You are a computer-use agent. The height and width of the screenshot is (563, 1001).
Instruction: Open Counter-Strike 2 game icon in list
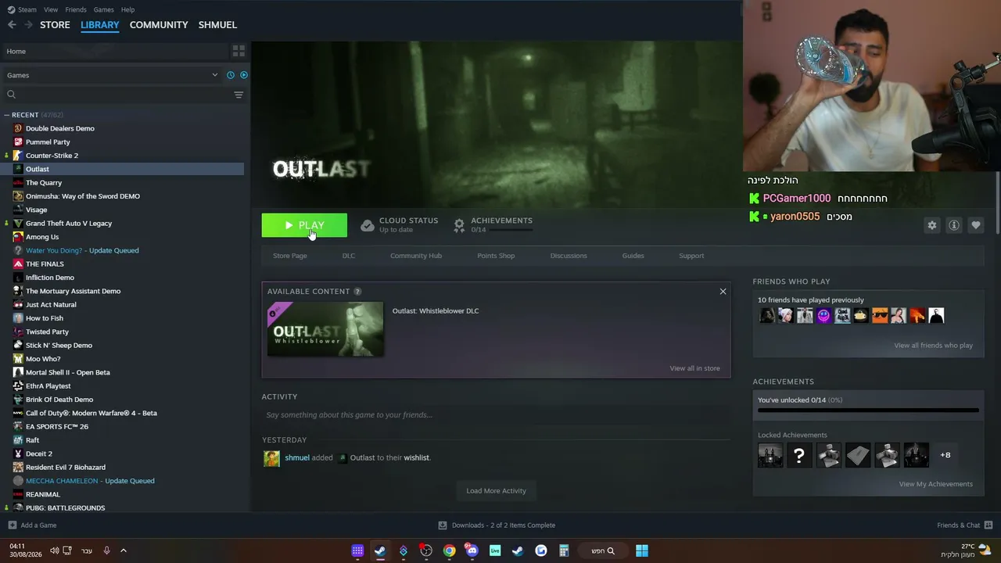(x=18, y=156)
